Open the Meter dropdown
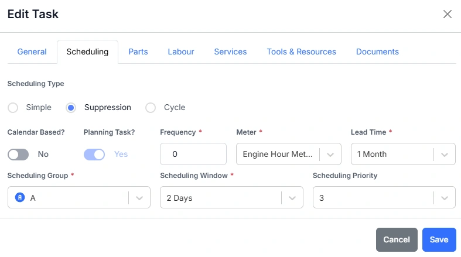The height and width of the screenshot is (257, 461). [x=288, y=155]
